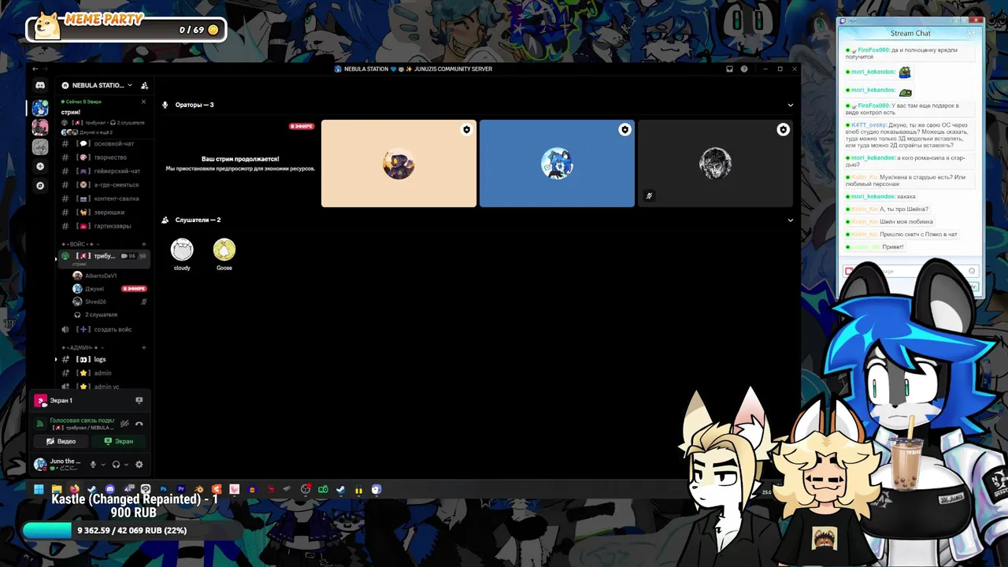1008x567 pixels.
Task: Open the Windows Start menu
Action: (39, 489)
